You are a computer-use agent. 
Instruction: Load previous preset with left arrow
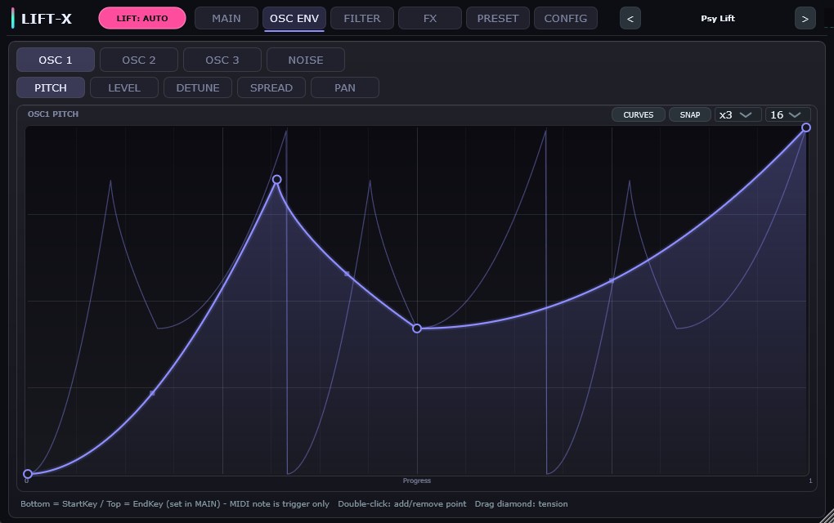tap(630, 19)
